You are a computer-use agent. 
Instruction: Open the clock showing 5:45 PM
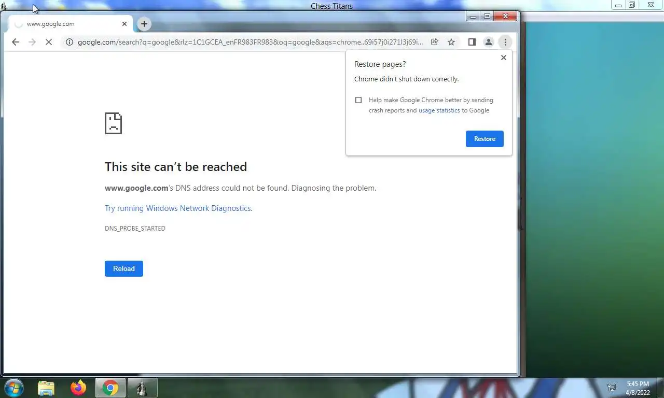click(638, 388)
